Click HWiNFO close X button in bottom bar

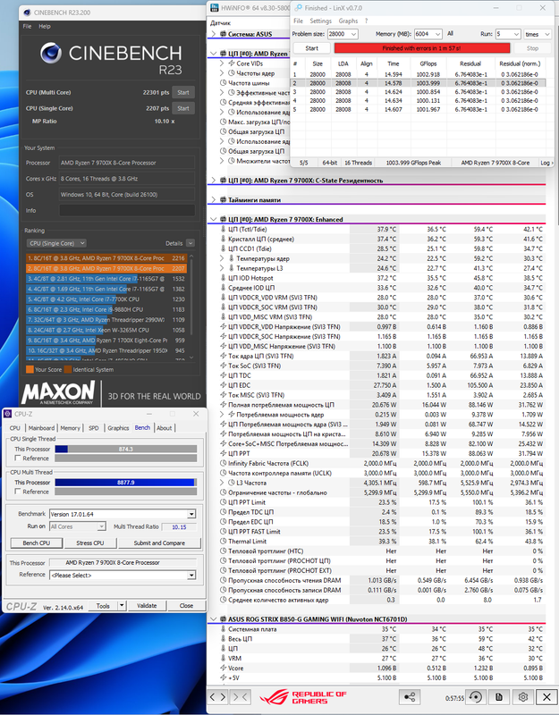click(546, 697)
